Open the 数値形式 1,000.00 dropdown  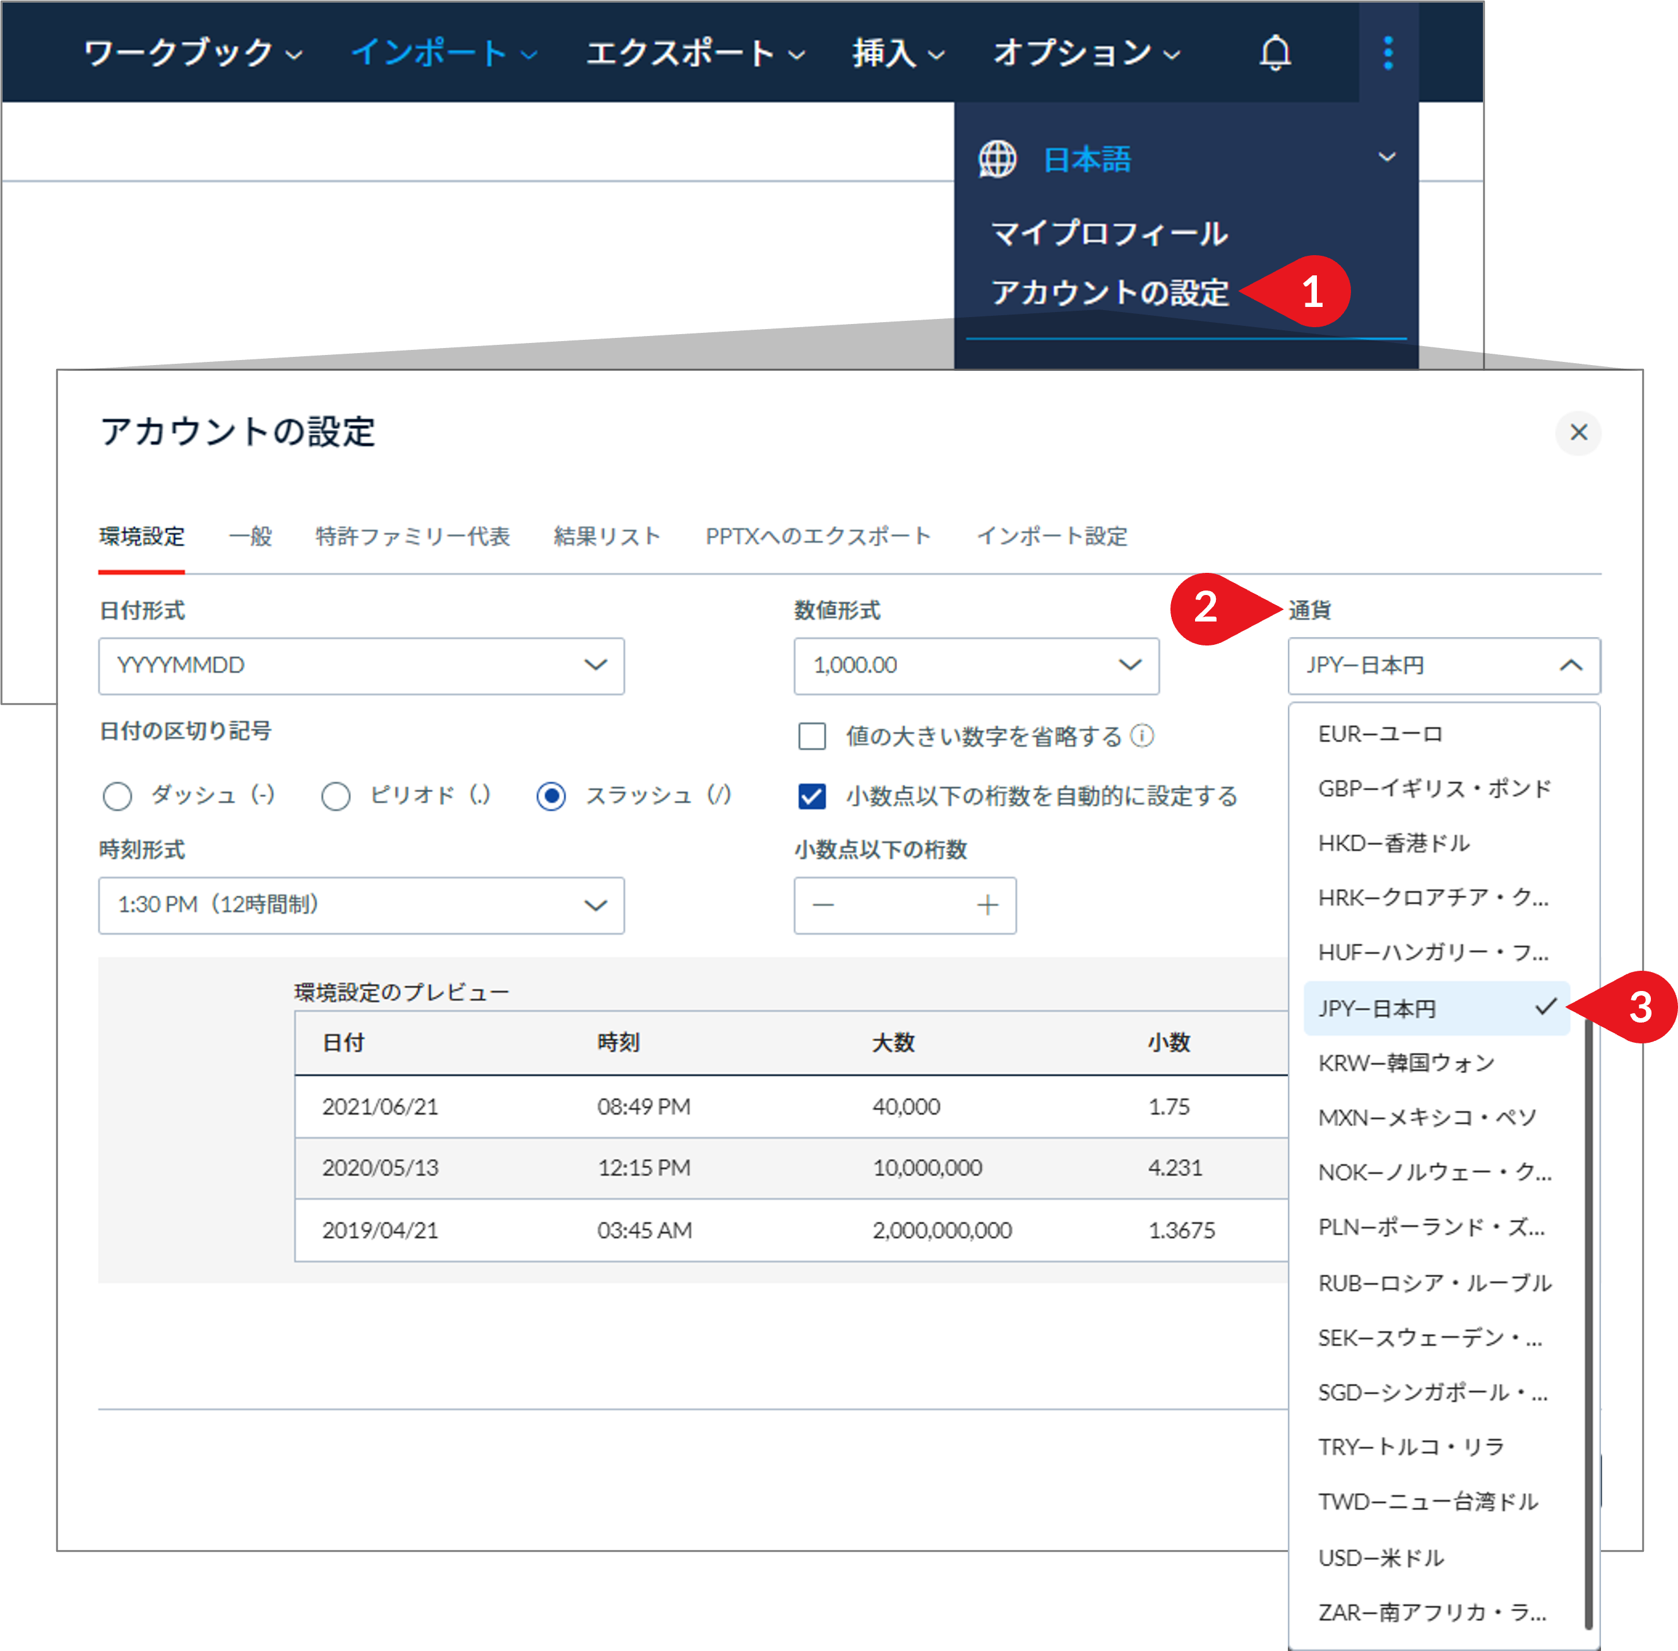(x=976, y=666)
